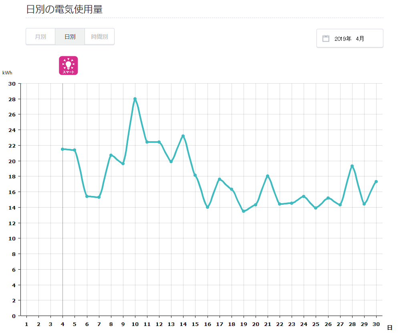This screenshot has height=334, width=399.
Task: Select the data point for day 22
Action: pos(280,204)
